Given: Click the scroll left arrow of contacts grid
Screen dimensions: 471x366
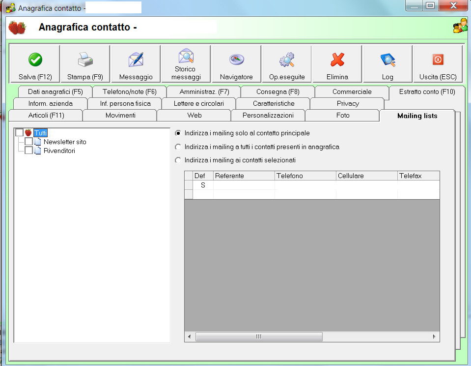Looking at the screenshot, I should tap(189, 336).
